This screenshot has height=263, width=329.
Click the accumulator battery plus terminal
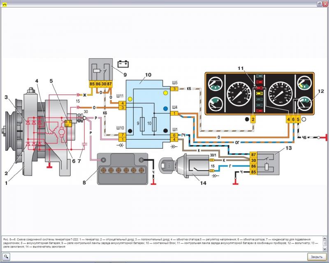click(x=103, y=160)
